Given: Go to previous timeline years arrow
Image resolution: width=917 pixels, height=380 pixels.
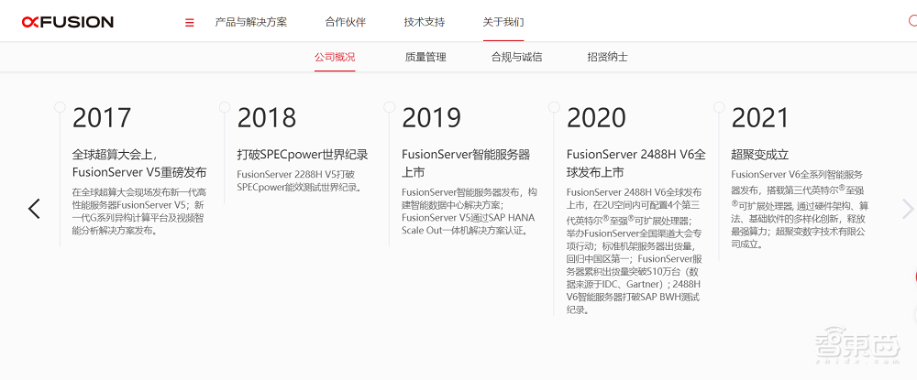Looking at the screenshot, I should pyautogui.click(x=34, y=209).
